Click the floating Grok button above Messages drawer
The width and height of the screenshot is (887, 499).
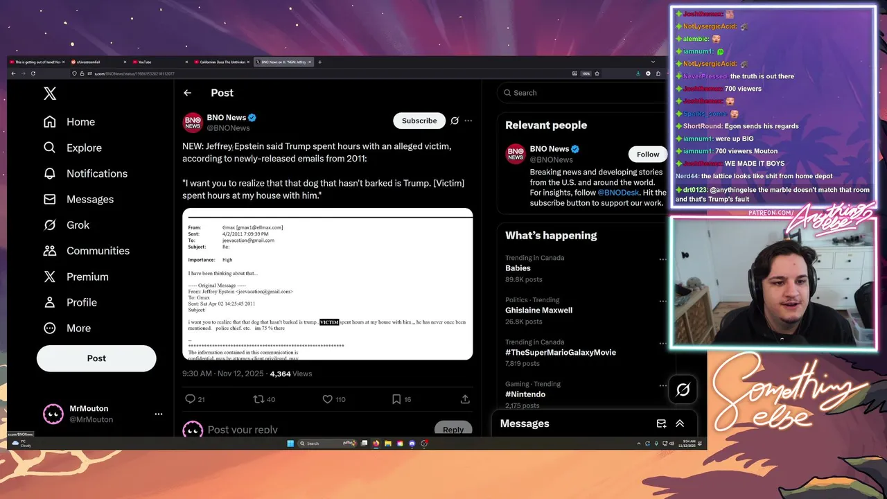click(x=683, y=390)
